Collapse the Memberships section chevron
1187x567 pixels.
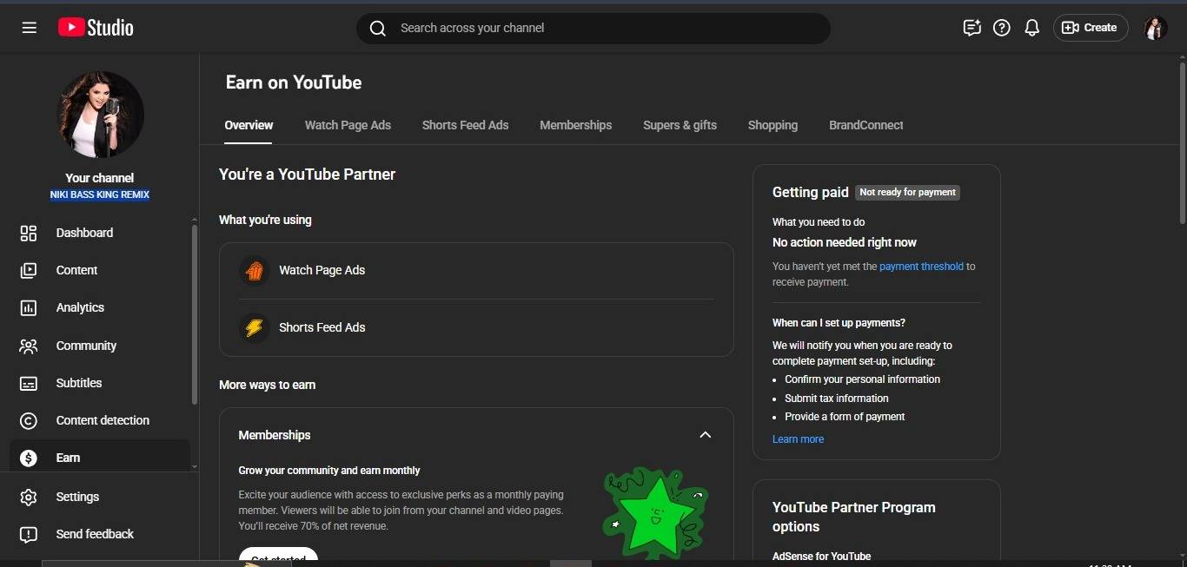coord(705,435)
